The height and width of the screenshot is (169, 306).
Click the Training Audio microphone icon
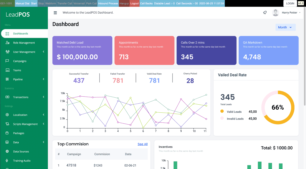(x=7, y=161)
